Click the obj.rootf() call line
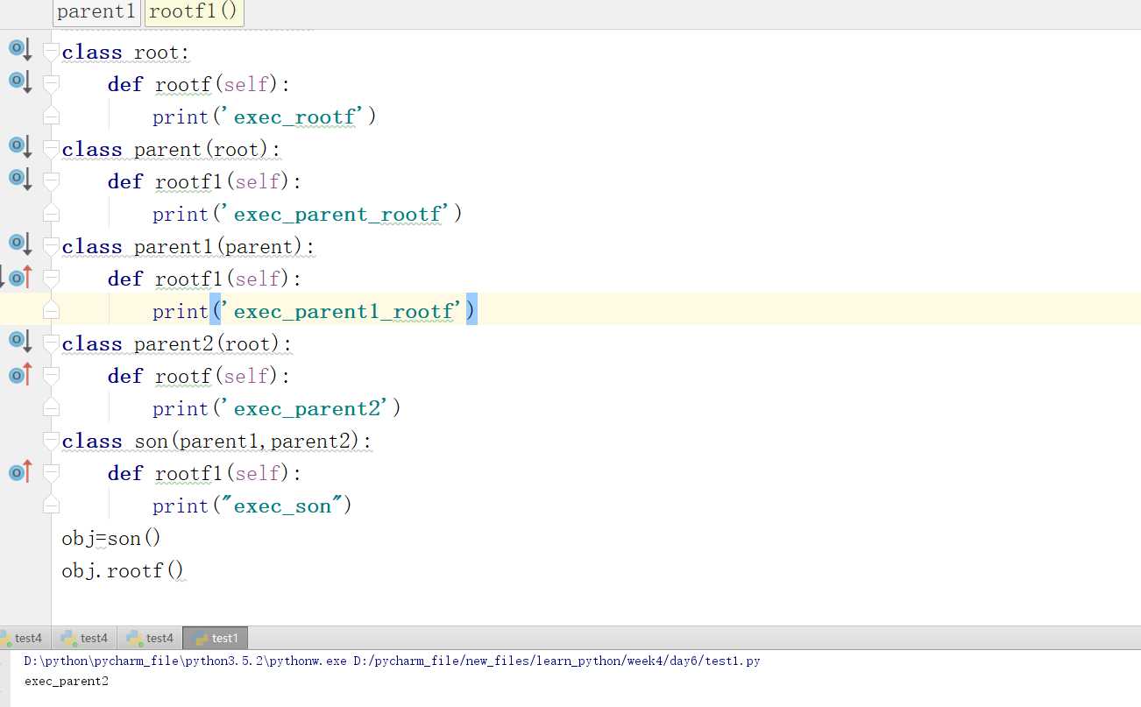Viewport: 1141px width, 707px height. pyautogui.click(x=123, y=571)
